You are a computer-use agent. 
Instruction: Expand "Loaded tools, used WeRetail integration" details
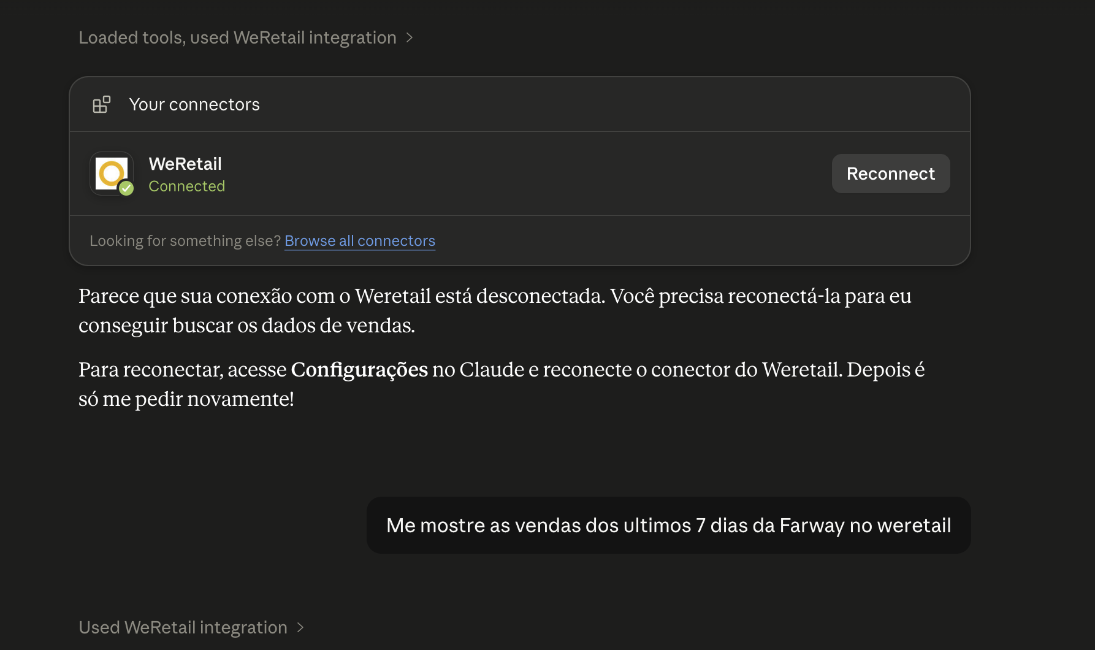246,37
